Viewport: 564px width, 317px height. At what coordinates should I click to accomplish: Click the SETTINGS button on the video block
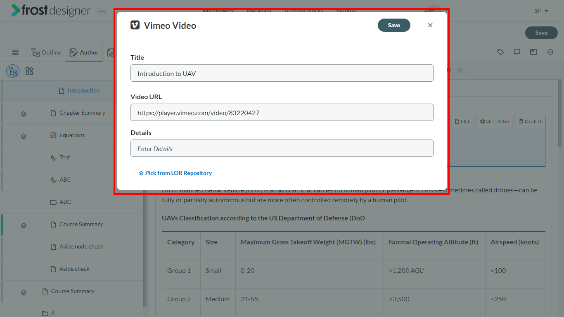pyautogui.click(x=495, y=121)
